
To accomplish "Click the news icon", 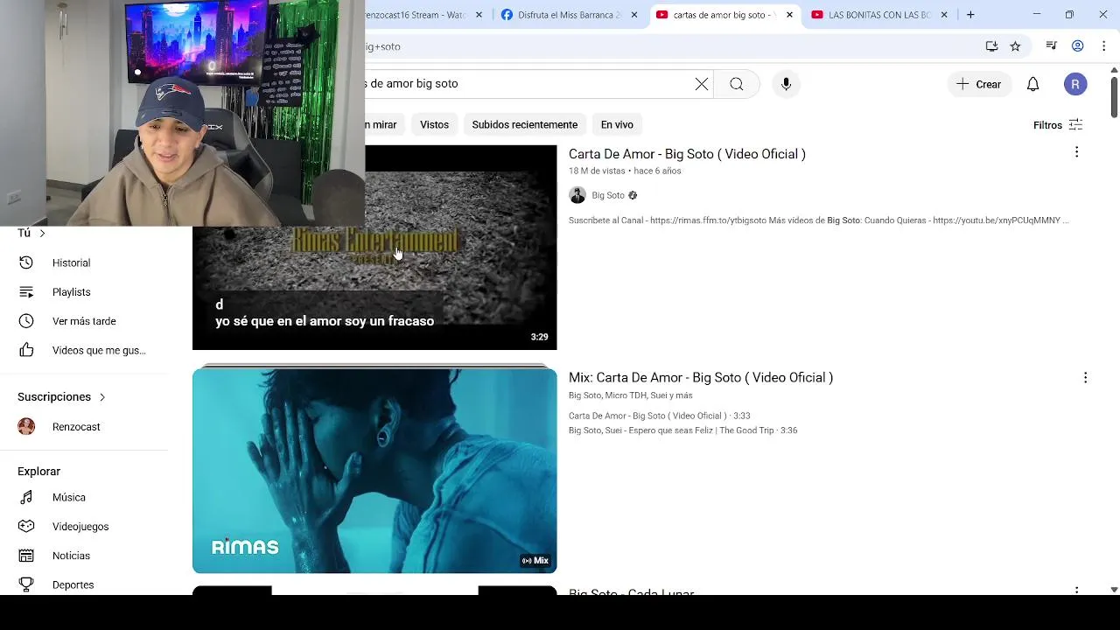I will click(x=26, y=556).
